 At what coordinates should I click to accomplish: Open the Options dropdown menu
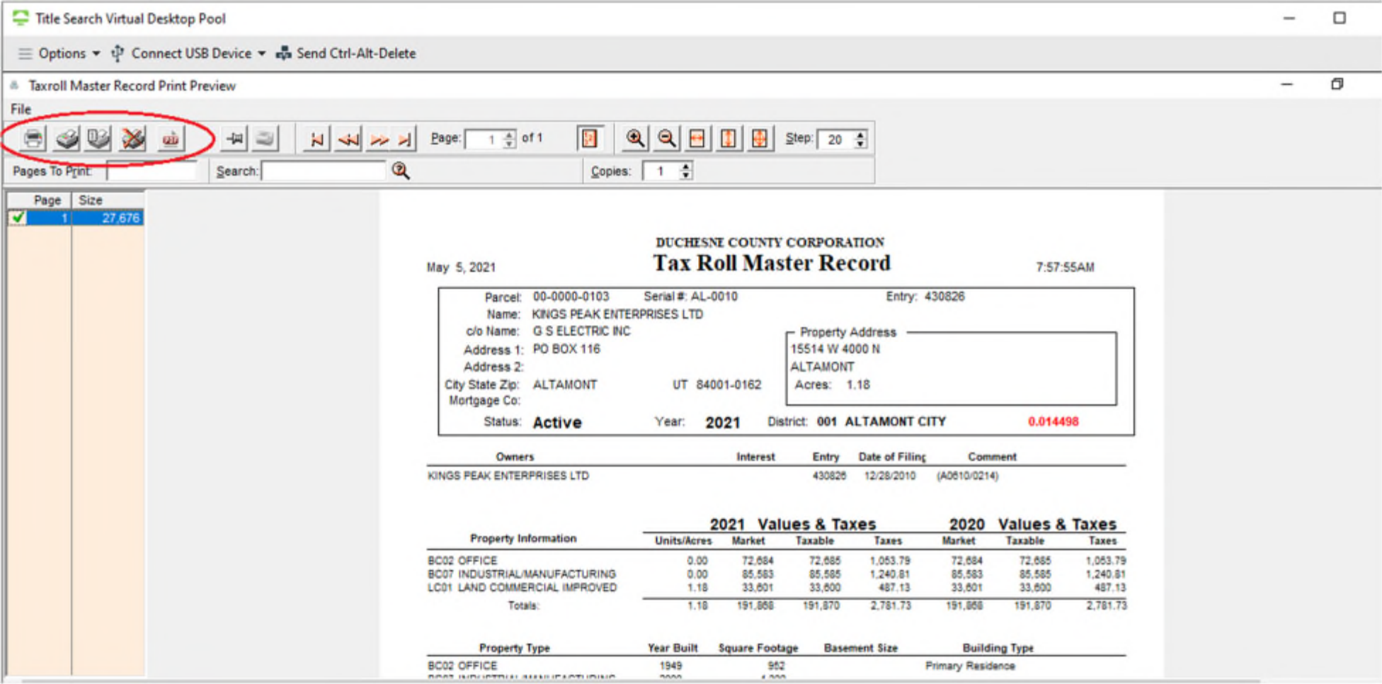(x=59, y=53)
